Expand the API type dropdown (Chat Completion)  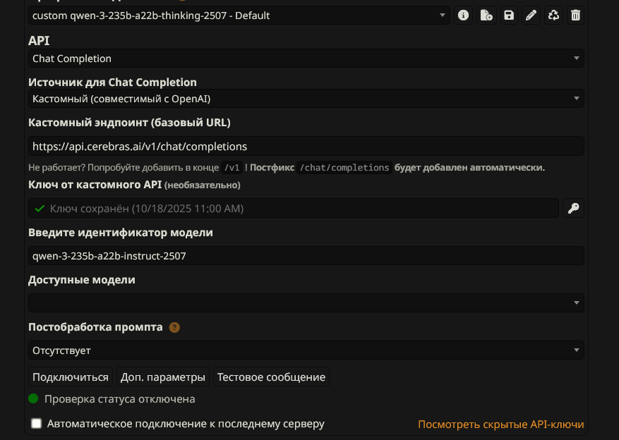click(x=306, y=59)
